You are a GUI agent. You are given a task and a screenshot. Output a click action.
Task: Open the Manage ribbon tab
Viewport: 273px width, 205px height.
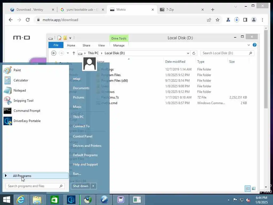point(119,45)
